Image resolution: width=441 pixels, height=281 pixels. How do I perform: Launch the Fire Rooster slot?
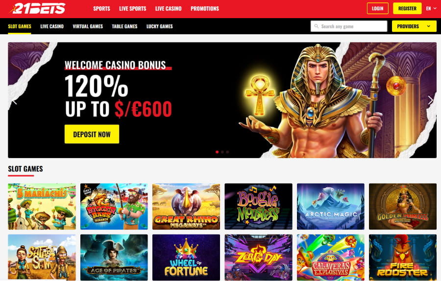(x=403, y=258)
